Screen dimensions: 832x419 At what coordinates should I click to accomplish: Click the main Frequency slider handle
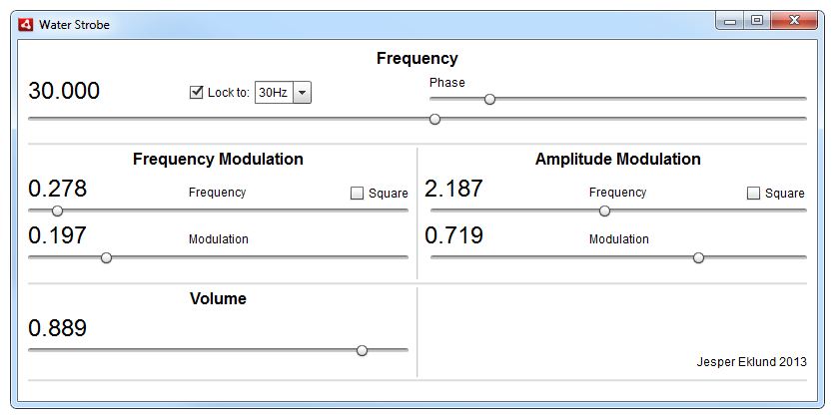point(435,119)
